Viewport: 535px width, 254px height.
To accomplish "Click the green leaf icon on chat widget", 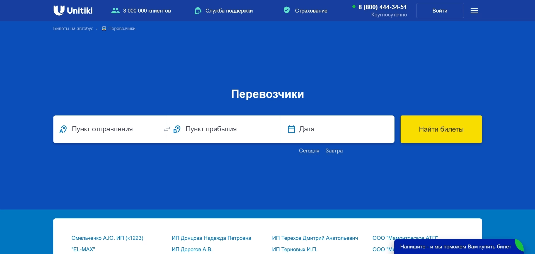I will point(519,245).
